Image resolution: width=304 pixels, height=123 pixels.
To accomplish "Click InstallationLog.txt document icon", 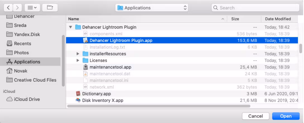I will [85, 47].
